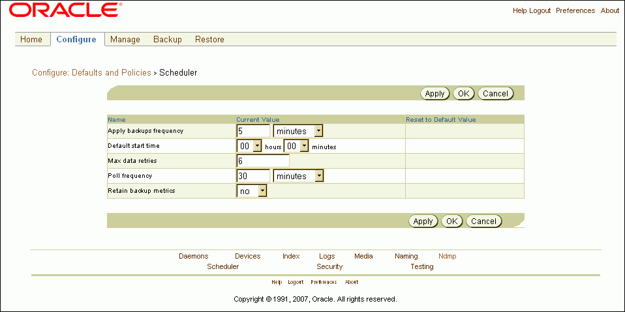Open the Logs policy link
The image size is (625, 312).
(x=327, y=256)
